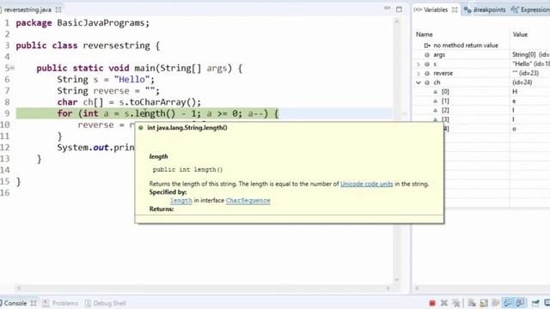Viewport: 550px width, 309px height.
Task: Click value H of element [0]
Action: tap(515, 92)
